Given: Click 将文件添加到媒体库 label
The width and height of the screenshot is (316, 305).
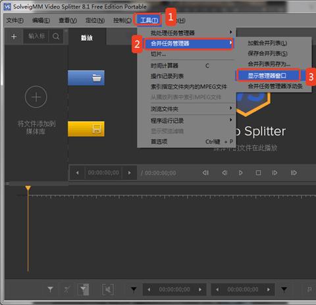Looking at the screenshot, I should tap(36, 128).
